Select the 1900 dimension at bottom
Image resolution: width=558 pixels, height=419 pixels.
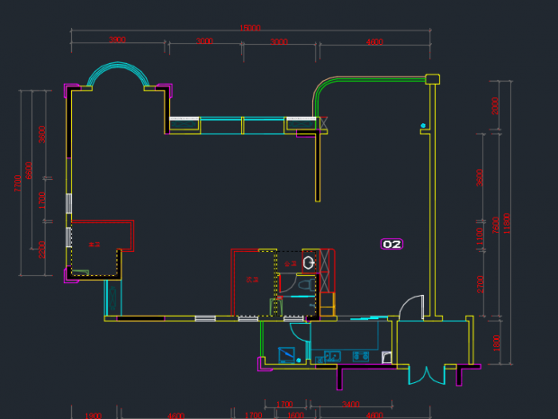[93, 415]
